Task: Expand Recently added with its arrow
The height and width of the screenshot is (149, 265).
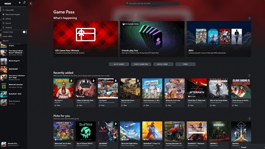Action: point(249,75)
